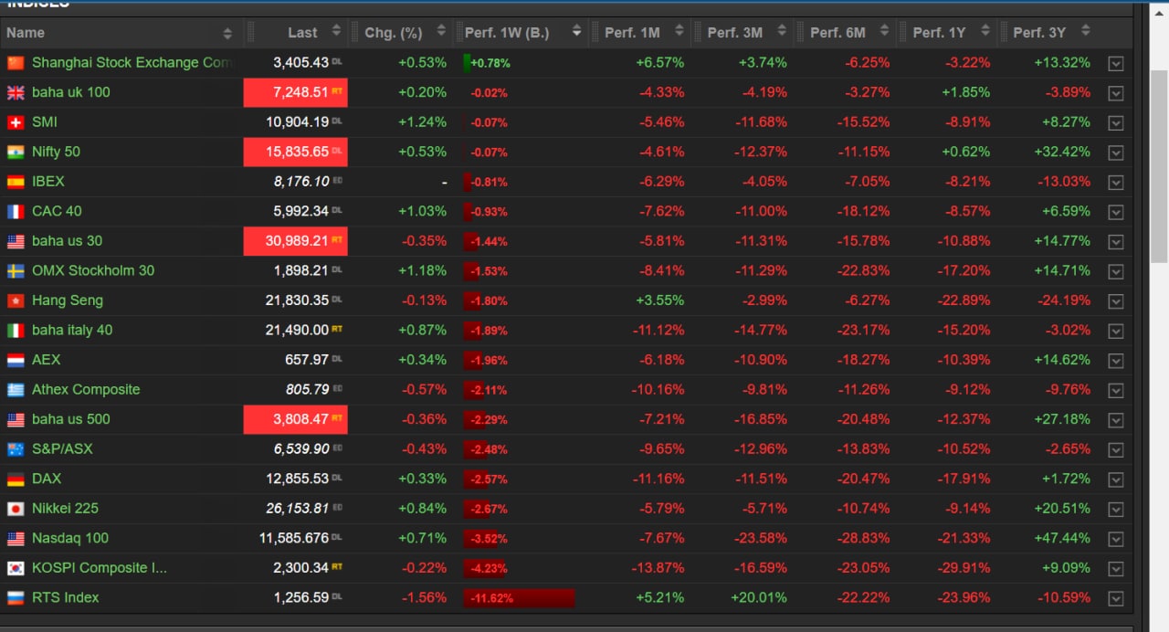Click the Netherlands flag icon beside AEX
The height and width of the screenshot is (632, 1169).
pos(16,360)
